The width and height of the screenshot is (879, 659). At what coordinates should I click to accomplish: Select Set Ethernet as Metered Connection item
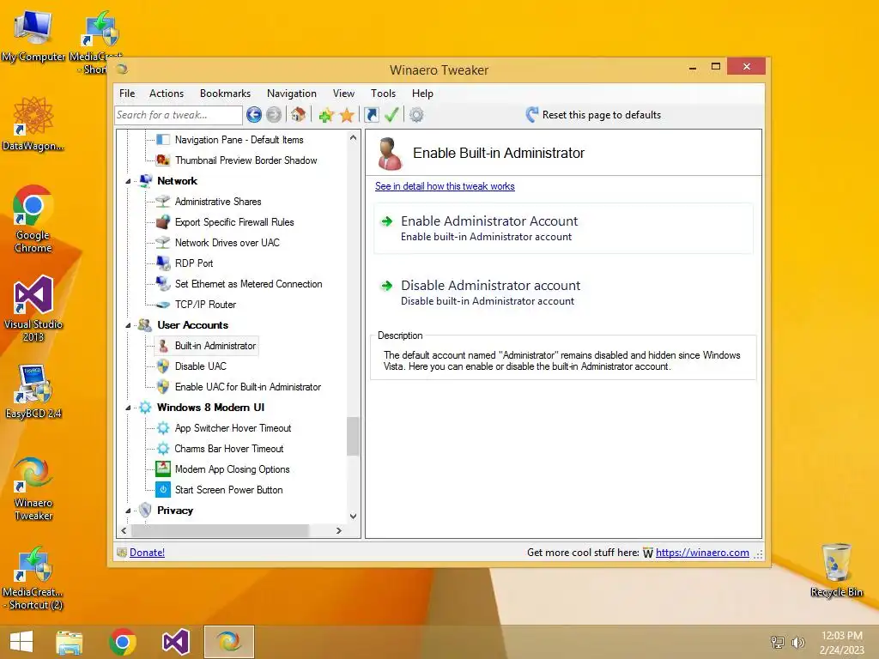point(248,283)
